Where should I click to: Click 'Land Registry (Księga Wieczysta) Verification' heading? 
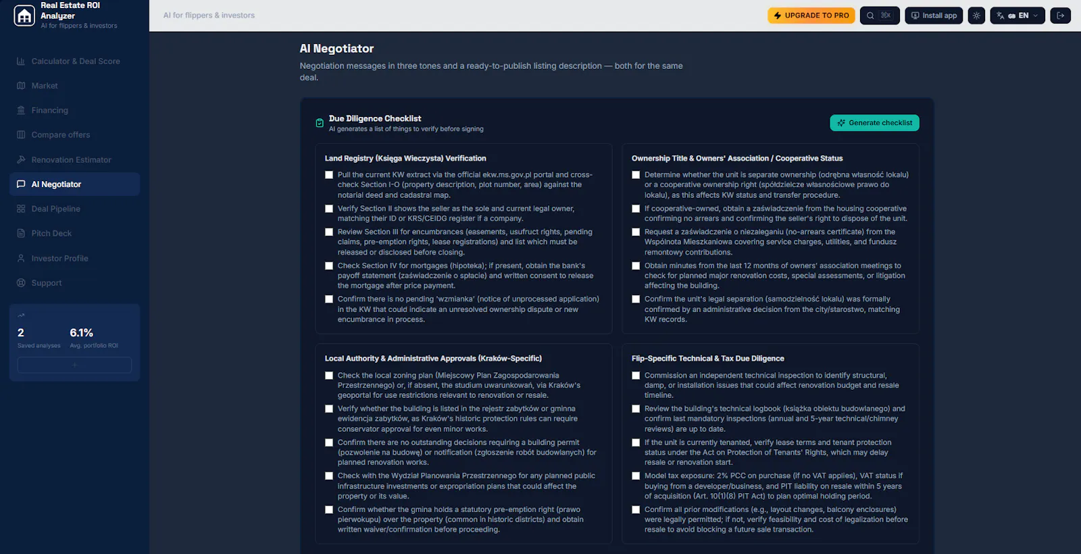(405, 159)
